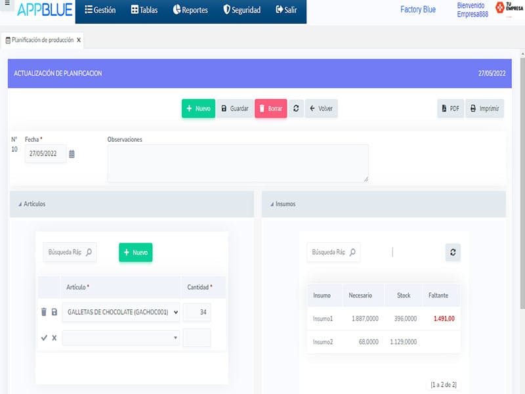Close the Planificación de producción tab
The image size is (525, 394).
point(79,40)
